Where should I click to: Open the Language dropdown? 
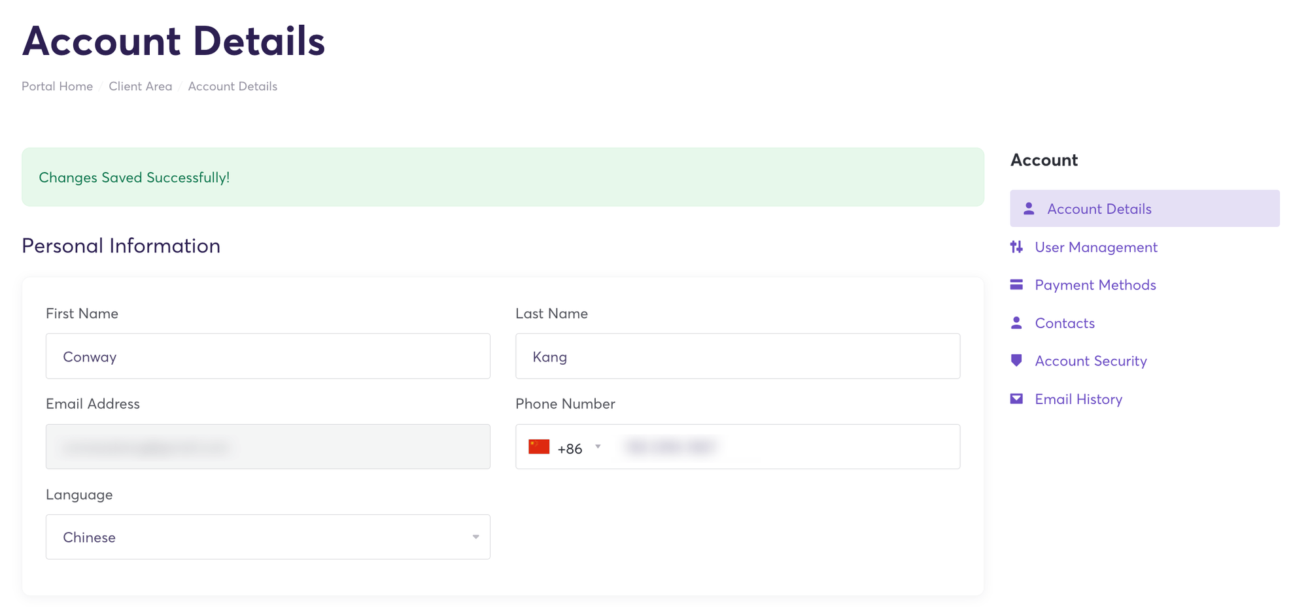click(x=267, y=537)
